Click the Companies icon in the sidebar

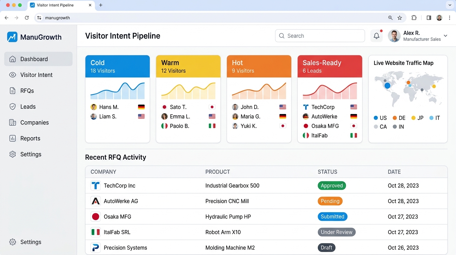12,123
